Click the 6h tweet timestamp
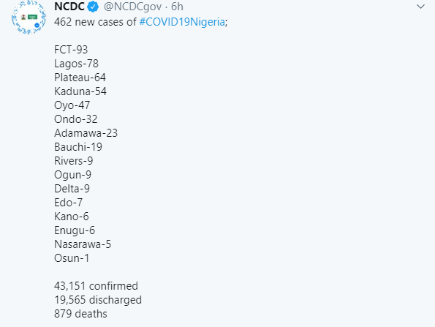The width and height of the screenshot is (435, 327). [x=177, y=7]
